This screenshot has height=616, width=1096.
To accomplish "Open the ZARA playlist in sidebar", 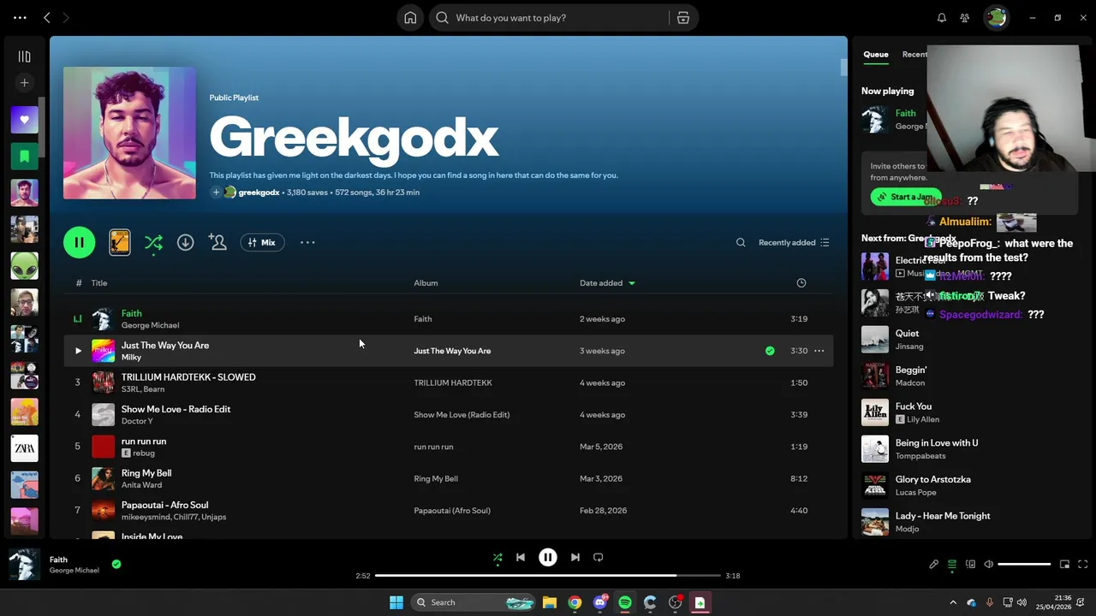I will pos(24,448).
